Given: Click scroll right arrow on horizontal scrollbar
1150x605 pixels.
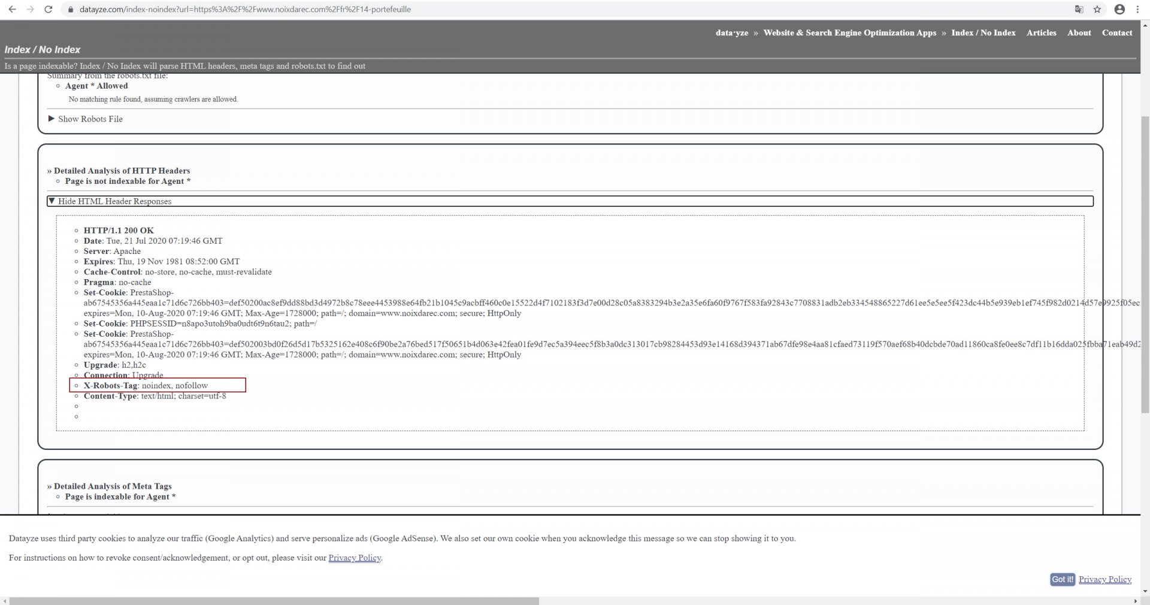Looking at the screenshot, I should pos(1136,601).
